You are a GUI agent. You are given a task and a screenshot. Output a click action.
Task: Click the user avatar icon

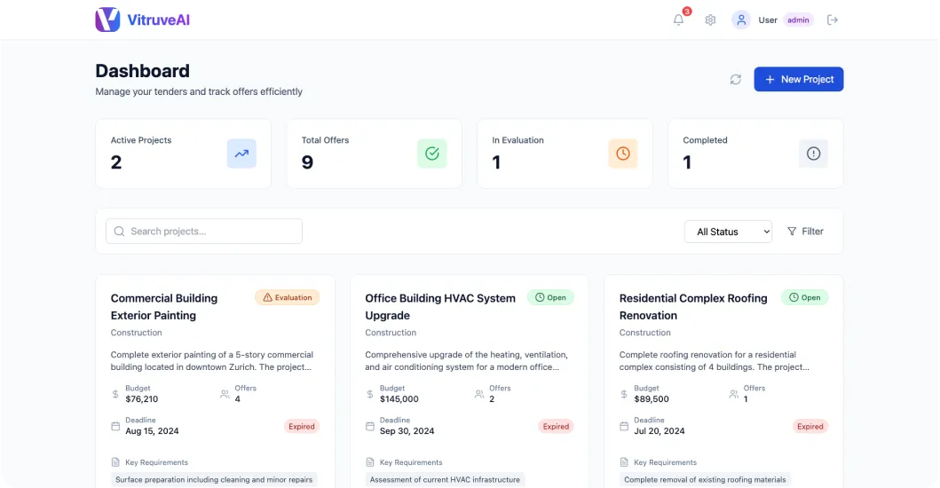click(741, 20)
